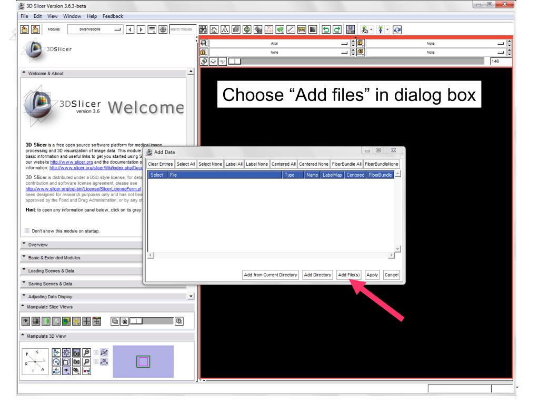
Task: Click Apply in Add Data dialog
Action: [372, 275]
